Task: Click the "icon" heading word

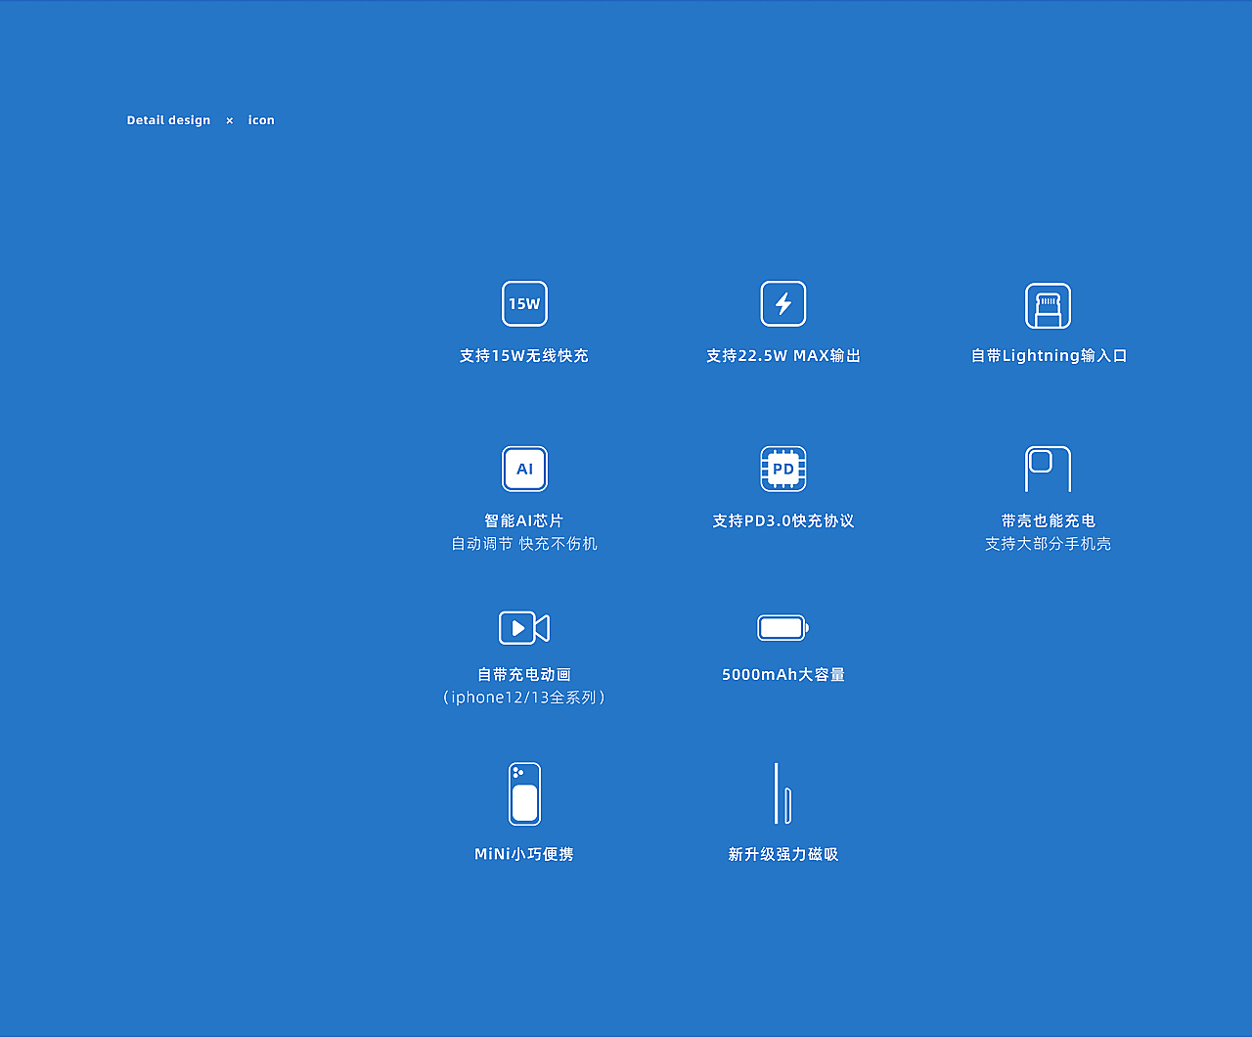Action: click(261, 120)
